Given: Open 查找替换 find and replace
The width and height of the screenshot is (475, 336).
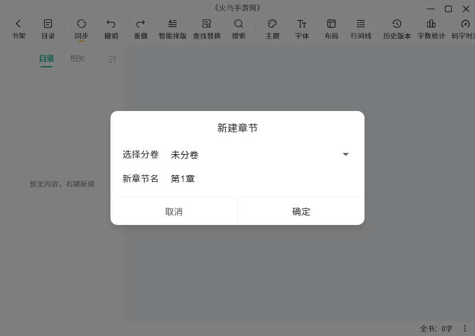Looking at the screenshot, I should 207,30.
